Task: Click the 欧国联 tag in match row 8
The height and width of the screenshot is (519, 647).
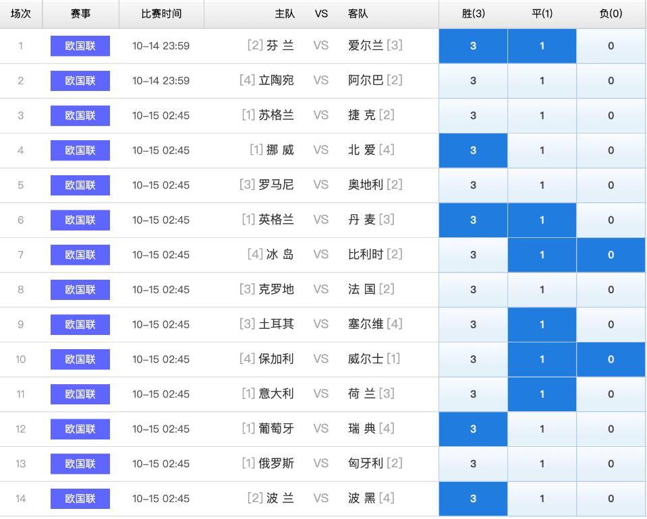Action: click(80, 290)
